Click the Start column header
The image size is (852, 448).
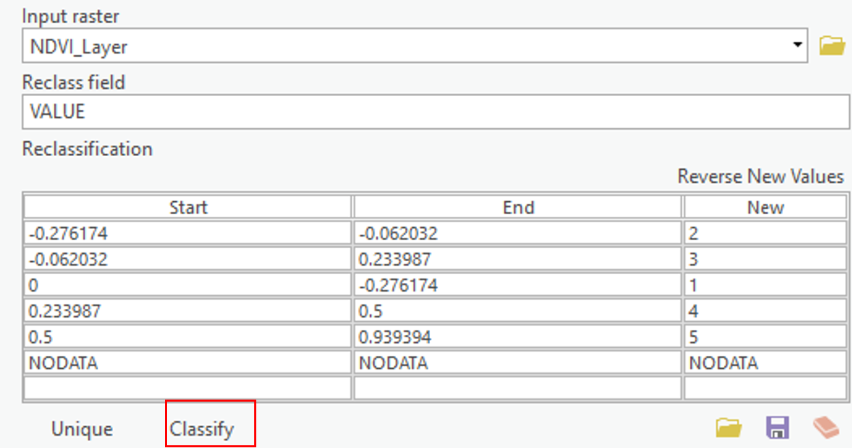click(188, 207)
